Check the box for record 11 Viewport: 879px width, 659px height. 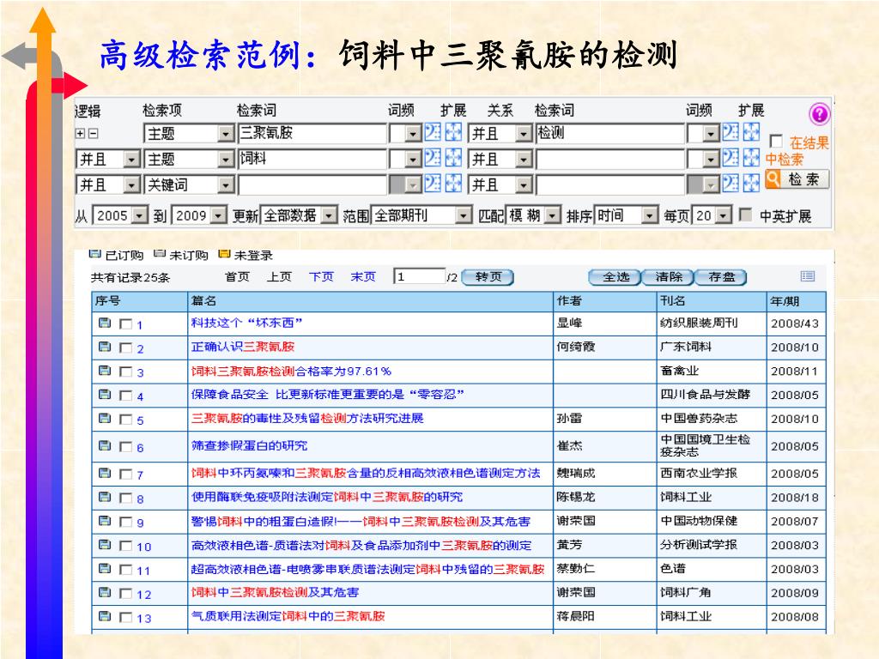pyautogui.click(x=126, y=570)
